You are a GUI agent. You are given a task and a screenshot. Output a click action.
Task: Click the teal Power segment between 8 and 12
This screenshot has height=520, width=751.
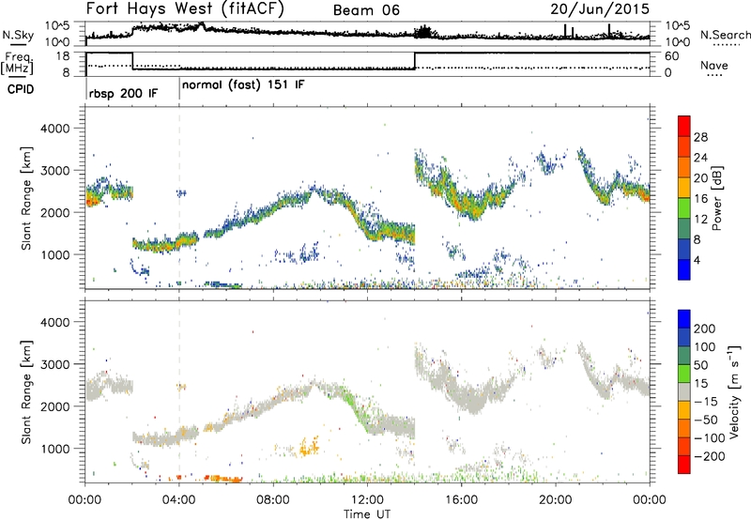point(684,228)
